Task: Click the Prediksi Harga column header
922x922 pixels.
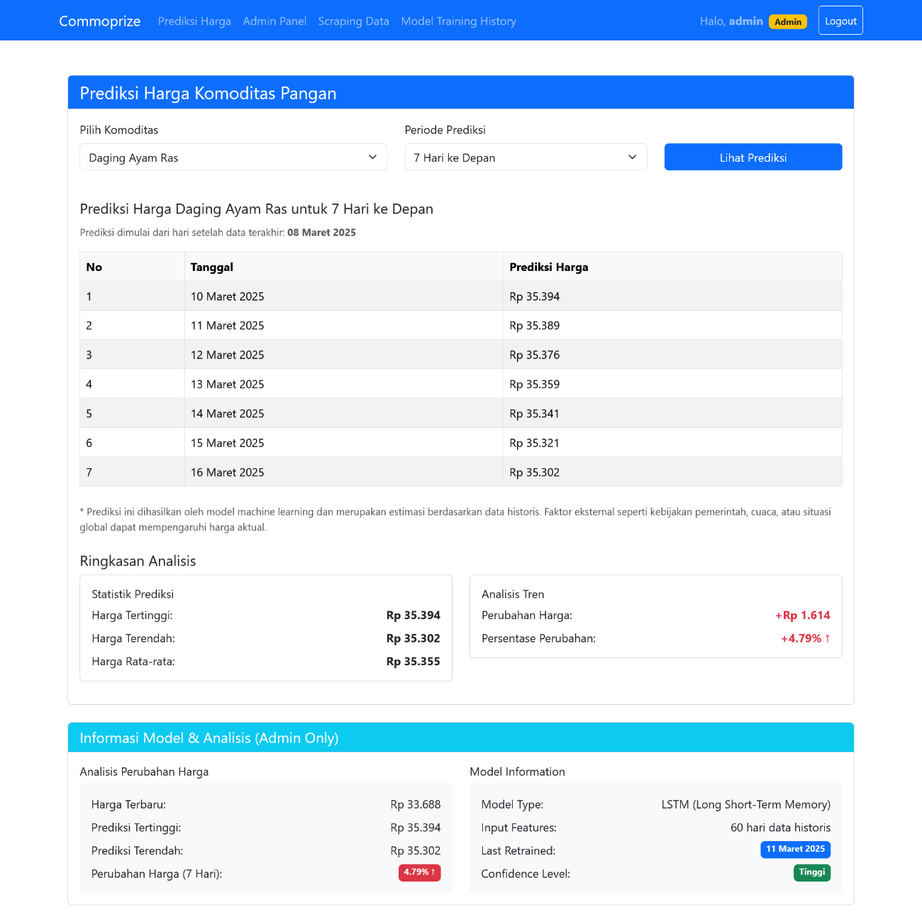Action: click(549, 267)
